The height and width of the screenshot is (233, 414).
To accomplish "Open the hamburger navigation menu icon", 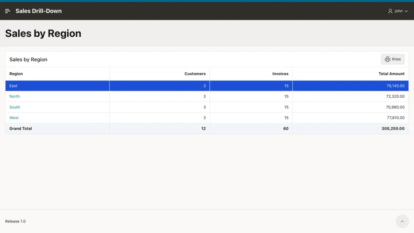I will [8, 11].
